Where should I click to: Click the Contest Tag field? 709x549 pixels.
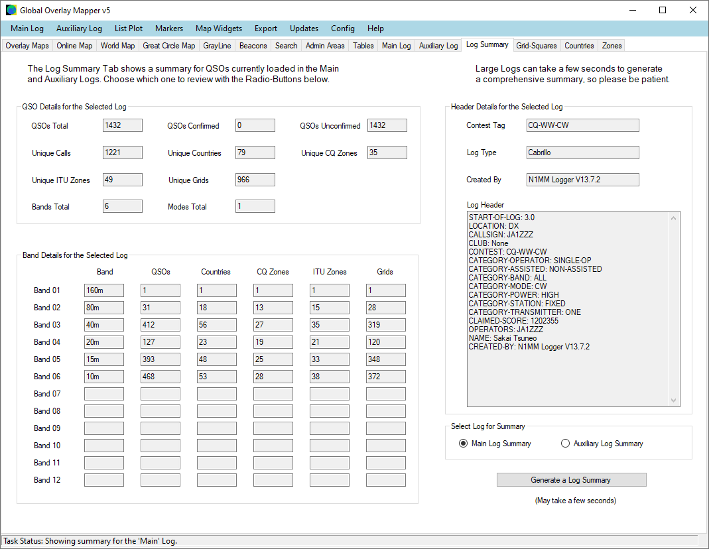(583, 125)
